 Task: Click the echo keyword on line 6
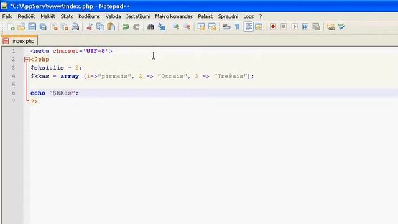[x=38, y=93]
